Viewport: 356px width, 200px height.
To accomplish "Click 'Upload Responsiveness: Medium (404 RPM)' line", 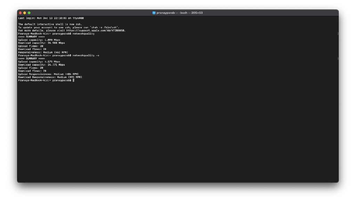I will point(48,74).
